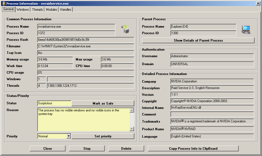Click the Domain field UNIVERSAL
The height and width of the screenshot is (156, 262).
tap(212, 64)
